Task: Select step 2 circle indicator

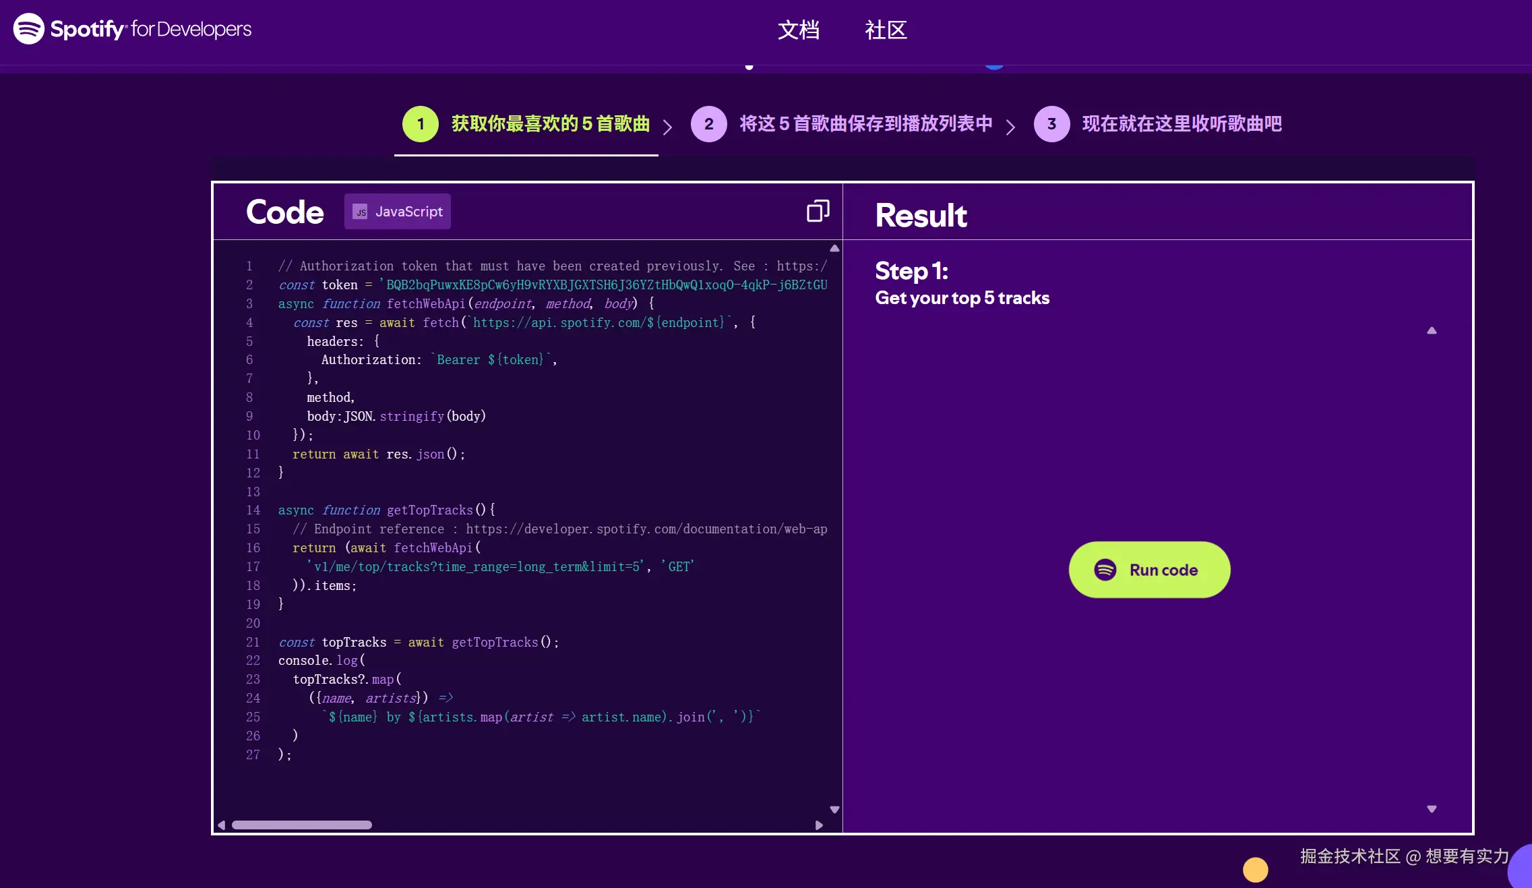Action: pyautogui.click(x=708, y=123)
